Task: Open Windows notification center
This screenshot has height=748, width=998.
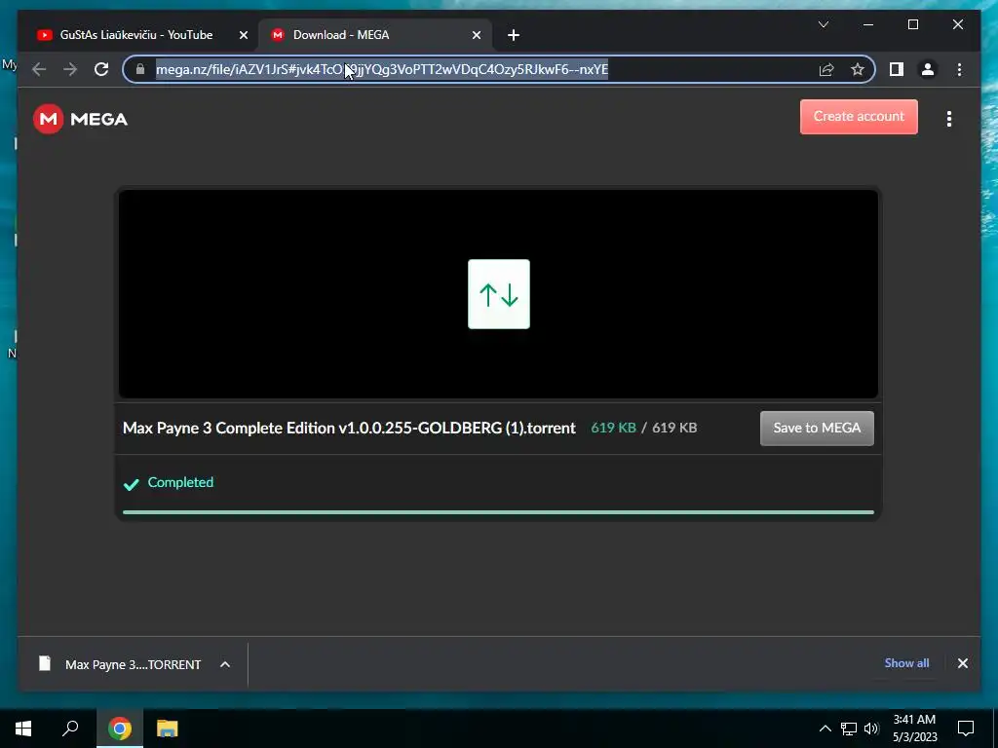Action: (966, 729)
